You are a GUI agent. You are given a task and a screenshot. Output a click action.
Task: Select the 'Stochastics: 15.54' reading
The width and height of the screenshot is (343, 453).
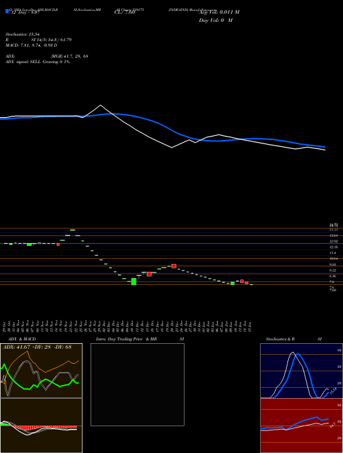23,34
